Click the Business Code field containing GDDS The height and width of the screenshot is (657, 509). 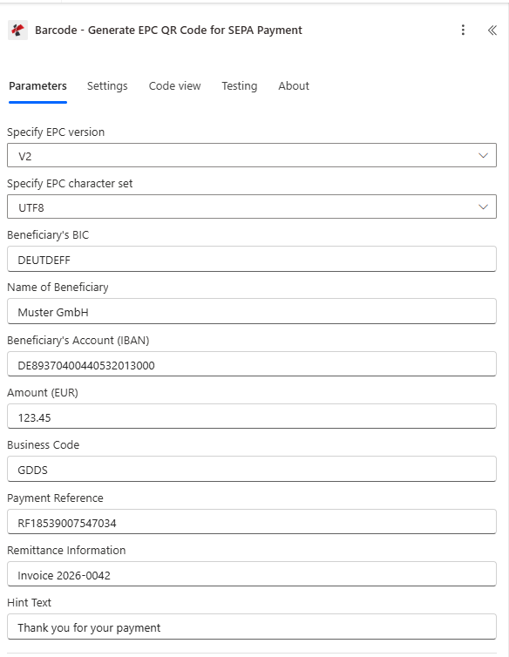tap(252, 469)
